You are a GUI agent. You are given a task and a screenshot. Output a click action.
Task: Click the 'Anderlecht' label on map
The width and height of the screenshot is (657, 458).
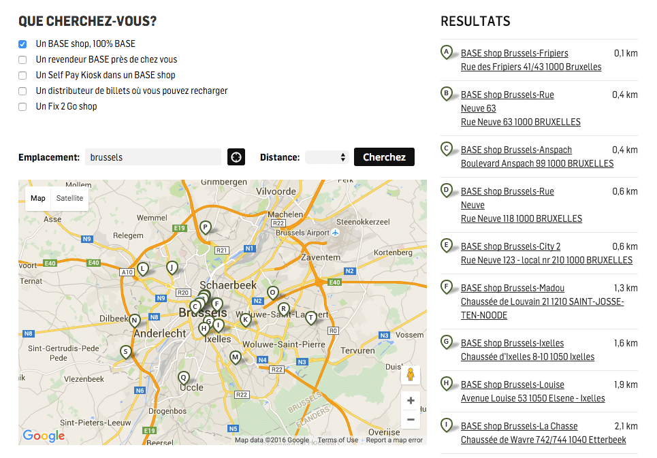click(x=159, y=333)
